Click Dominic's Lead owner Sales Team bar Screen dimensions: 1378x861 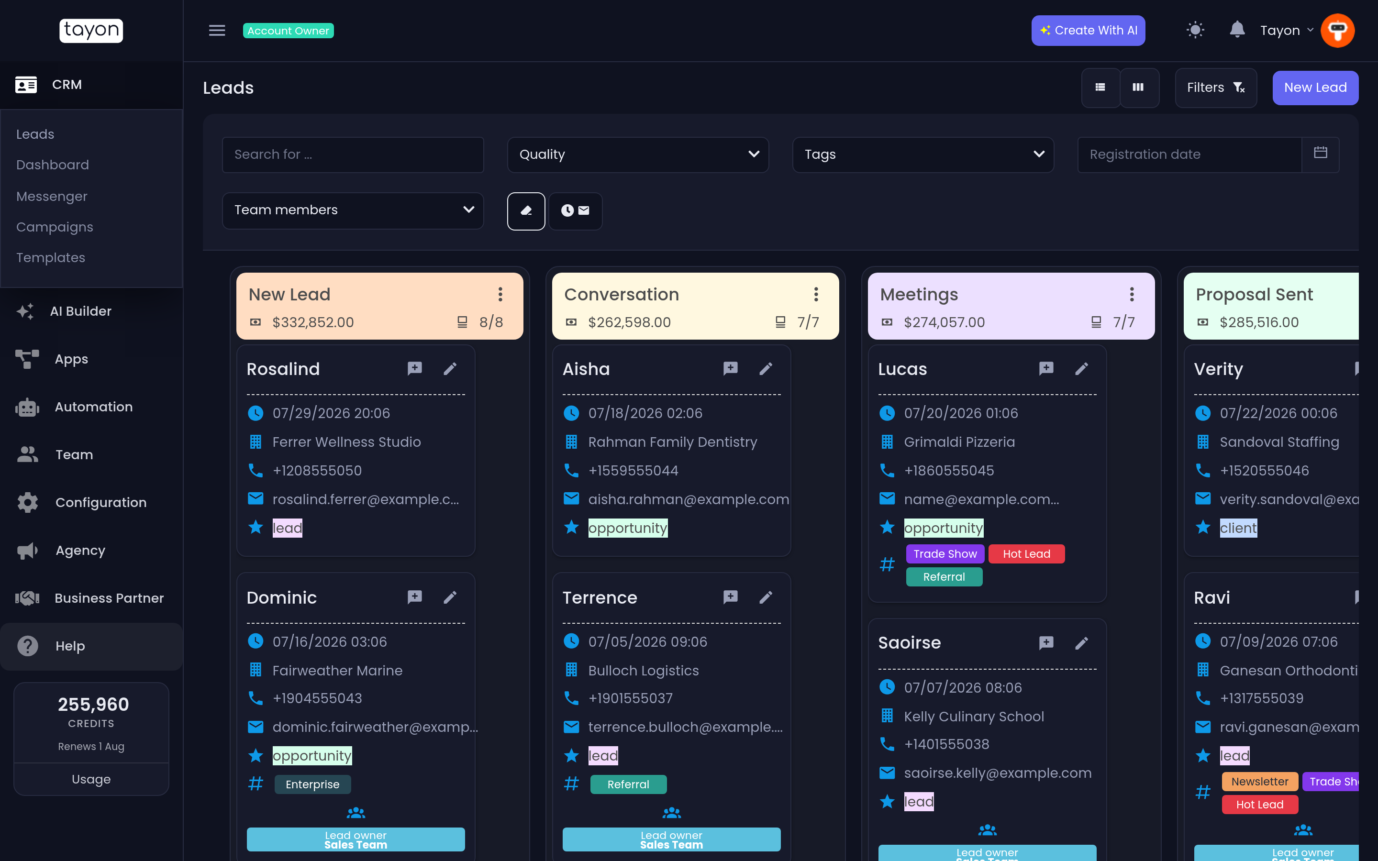click(356, 840)
